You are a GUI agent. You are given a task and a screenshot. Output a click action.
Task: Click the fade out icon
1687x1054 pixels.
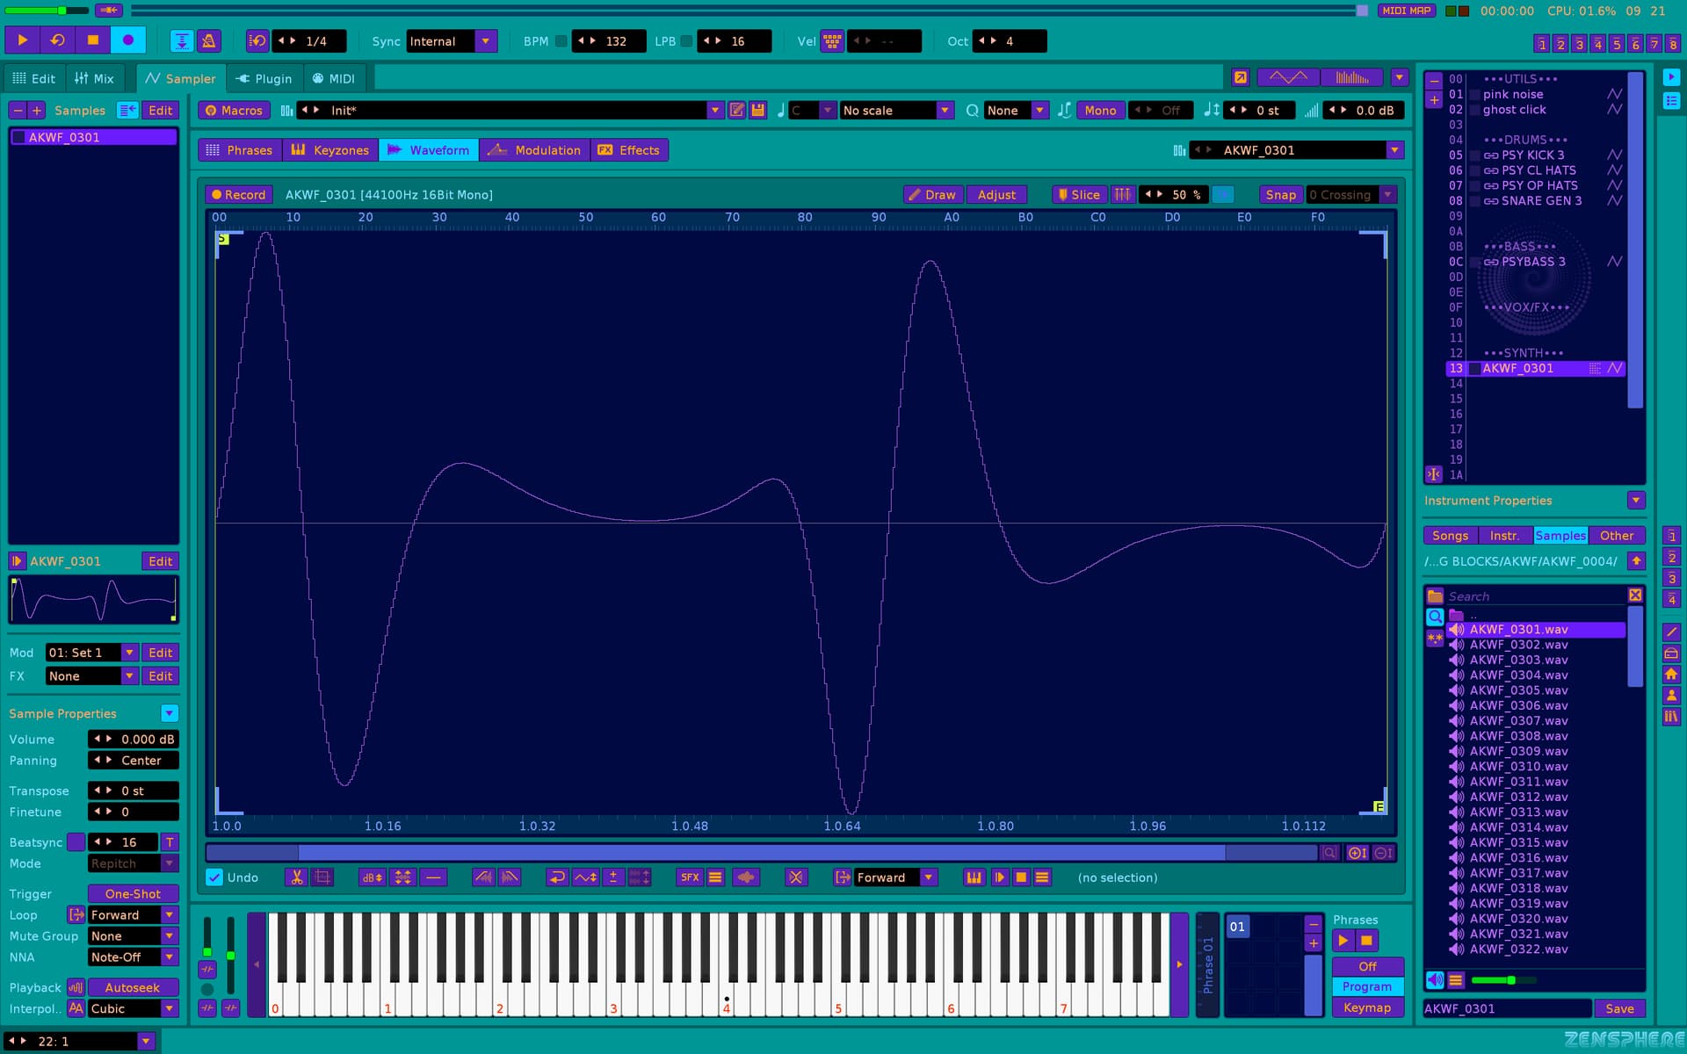coord(510,877)
